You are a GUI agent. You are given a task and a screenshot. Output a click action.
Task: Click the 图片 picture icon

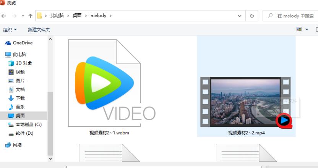click(11, 81)
